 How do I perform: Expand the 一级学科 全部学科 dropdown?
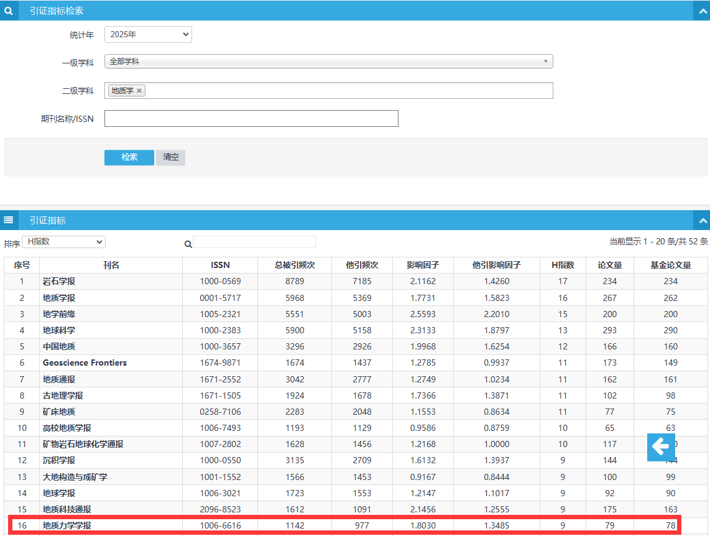pos(328,61)
